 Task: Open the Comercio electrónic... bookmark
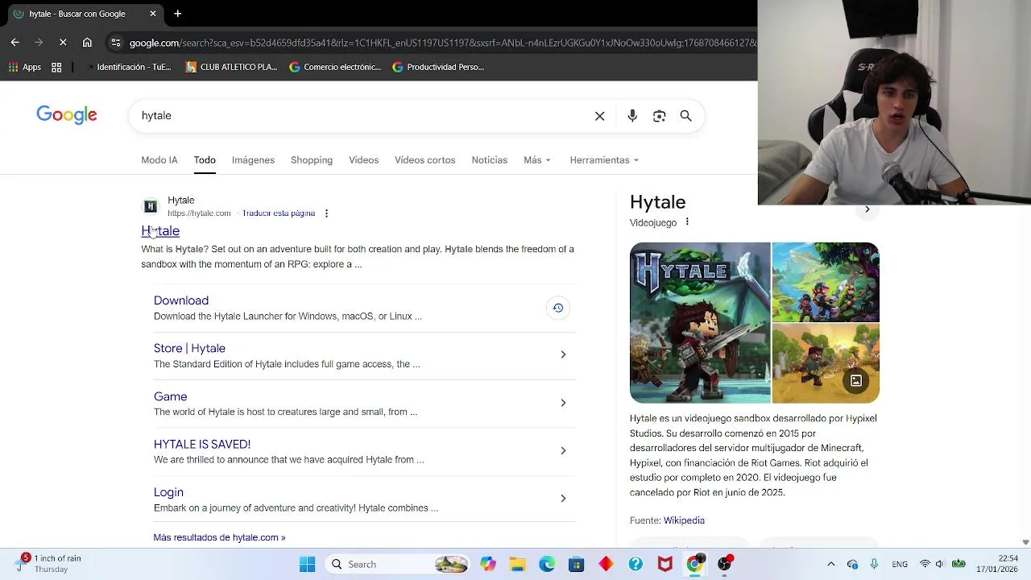[335, 67]
